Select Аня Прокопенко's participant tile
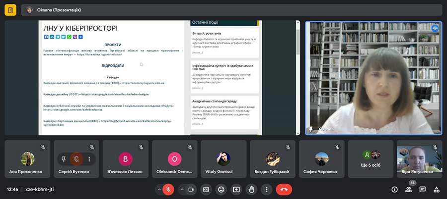This screenshot has width=447, height=199. click(27, 159)
